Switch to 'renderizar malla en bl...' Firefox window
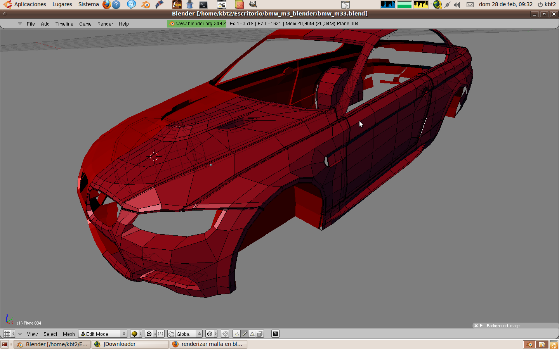 pyautogui.click(x=208, y=344)
